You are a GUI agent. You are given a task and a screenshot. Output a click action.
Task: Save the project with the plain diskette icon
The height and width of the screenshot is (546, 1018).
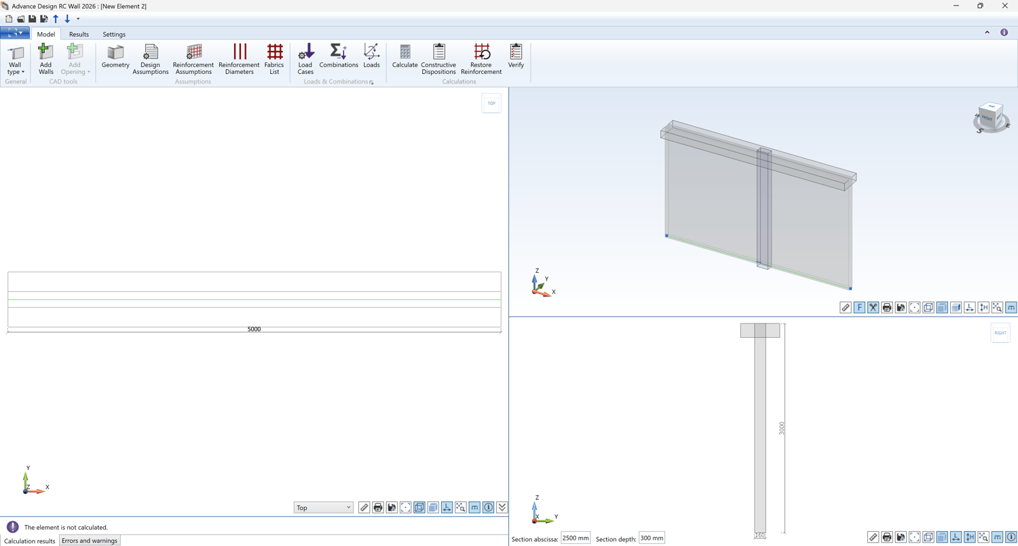click(x=32, y=19)
